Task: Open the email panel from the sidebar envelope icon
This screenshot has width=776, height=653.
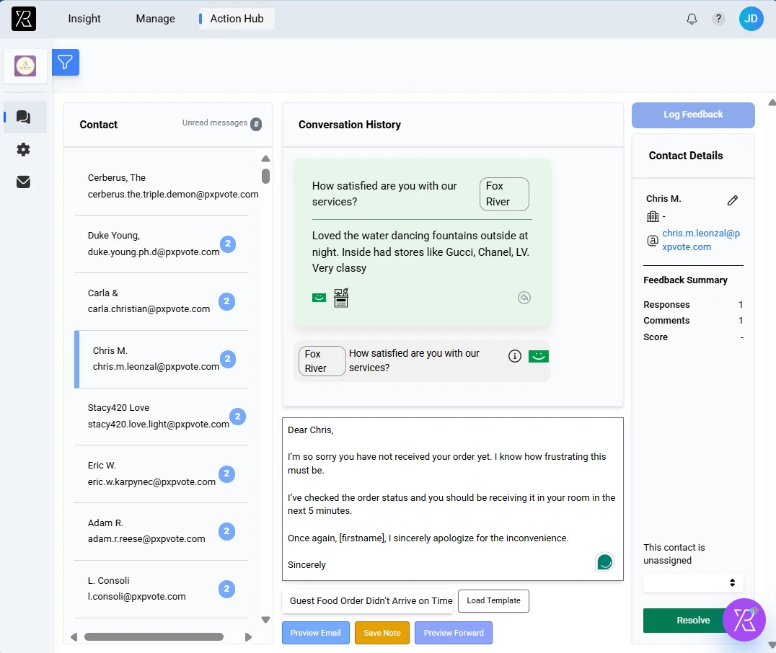Action: pyautogui.click(x=23, y=182)
